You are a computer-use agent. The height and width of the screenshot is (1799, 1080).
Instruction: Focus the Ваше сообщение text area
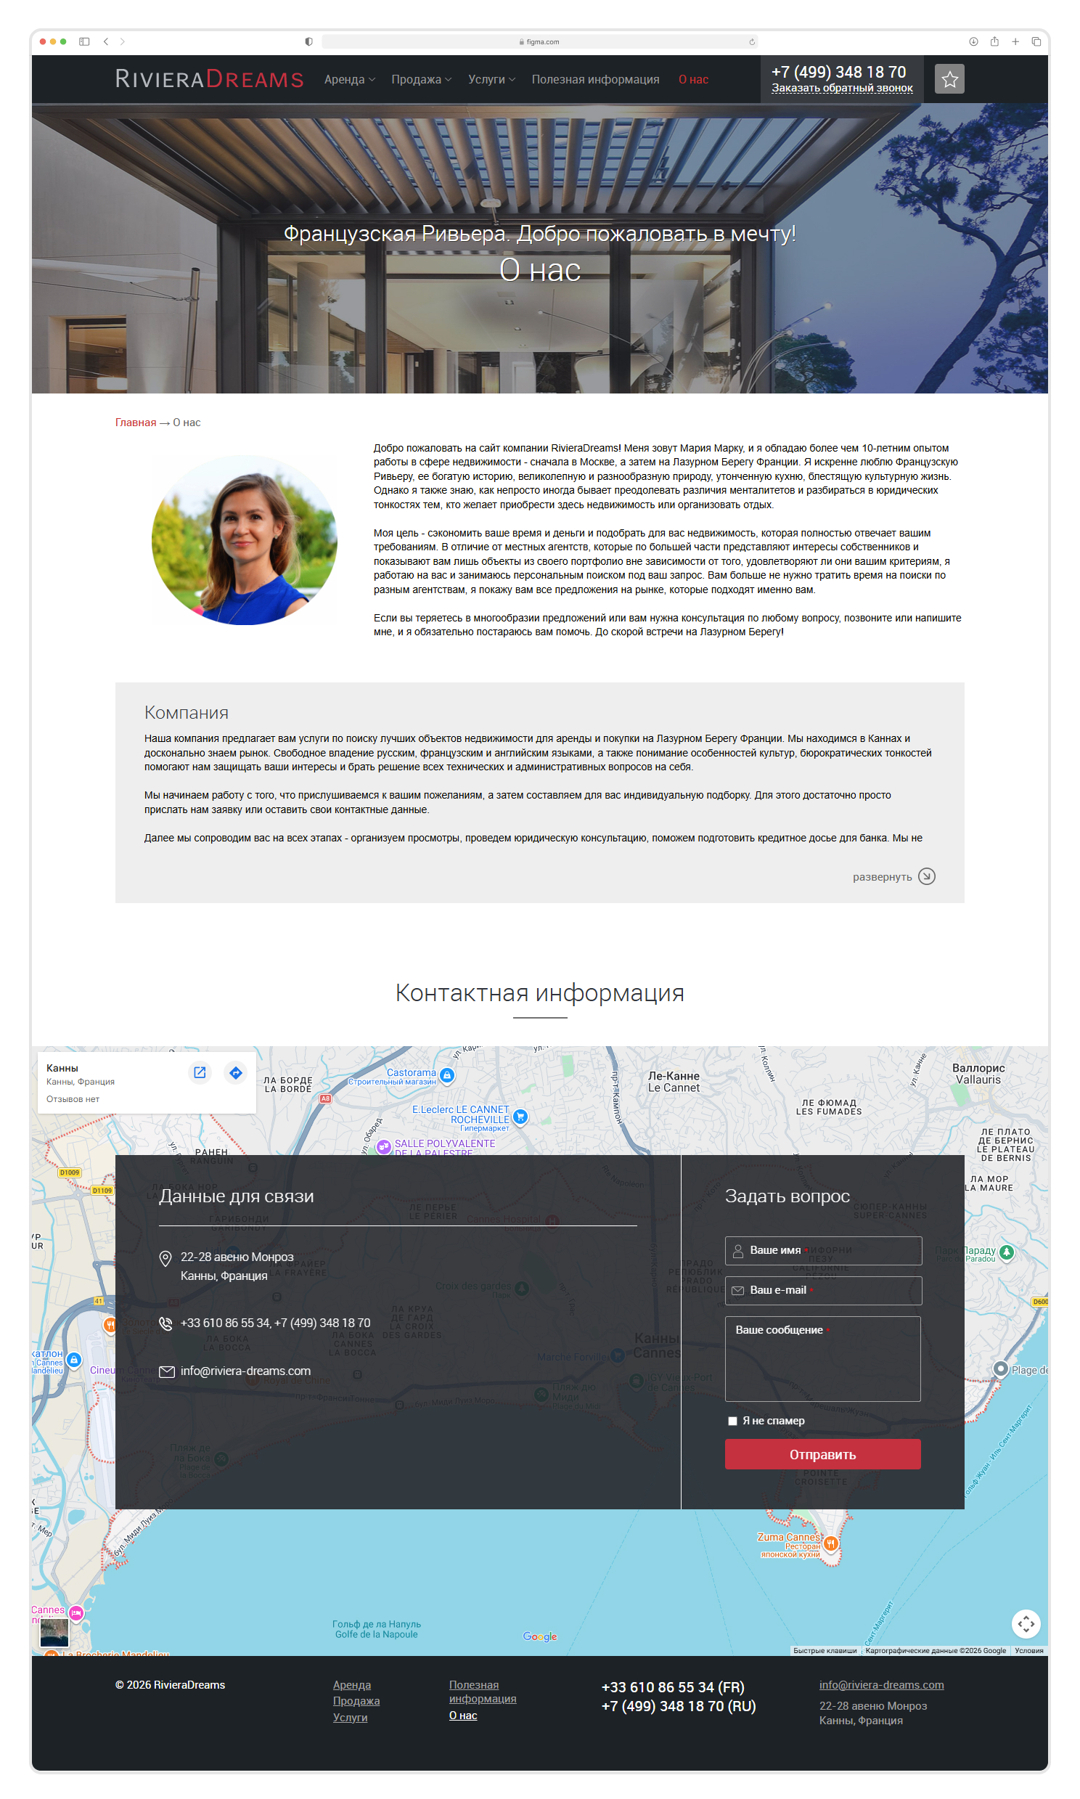(822, 1359)
